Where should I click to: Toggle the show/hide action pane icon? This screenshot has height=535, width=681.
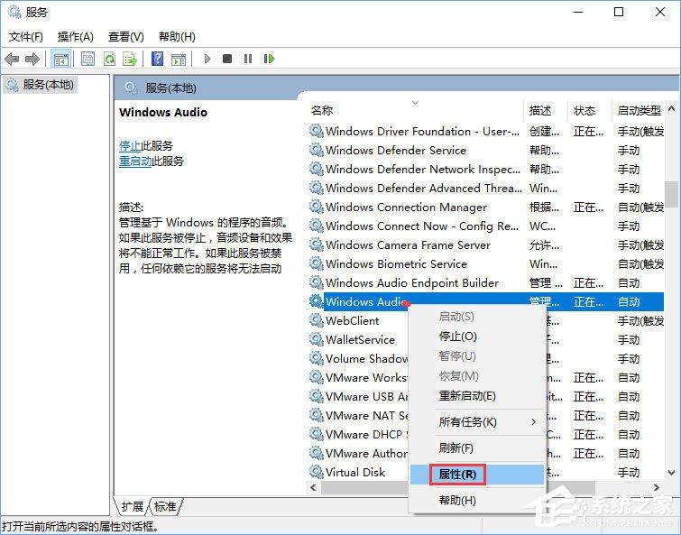pos(179,59)
